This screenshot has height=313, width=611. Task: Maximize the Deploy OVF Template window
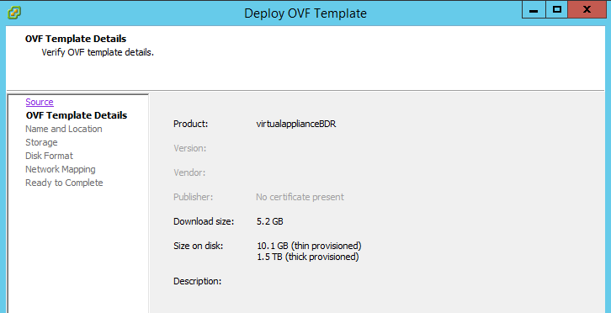[x=557, y=10]
